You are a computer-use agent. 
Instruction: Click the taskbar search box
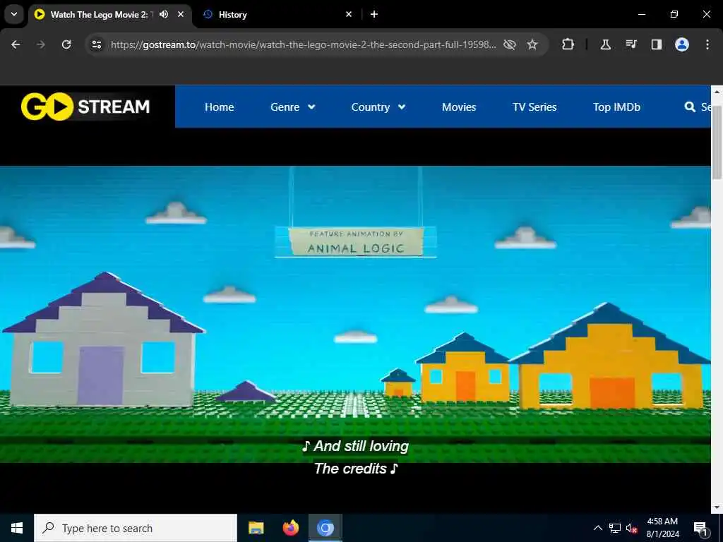tap(136, 528)
